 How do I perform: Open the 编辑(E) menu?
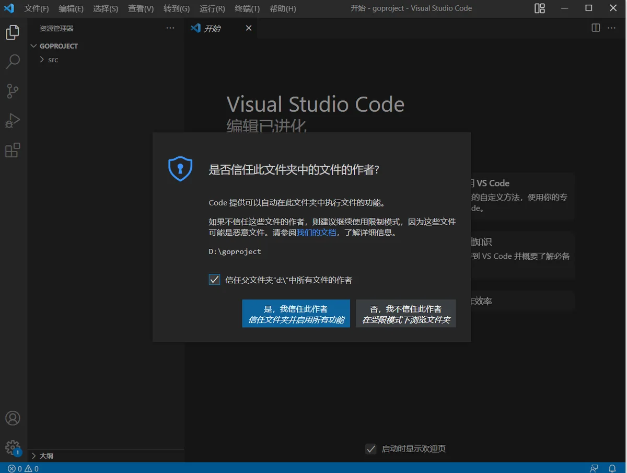[x=71, y=8]
